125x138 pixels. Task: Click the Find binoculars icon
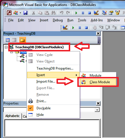(x=53, y=13)
